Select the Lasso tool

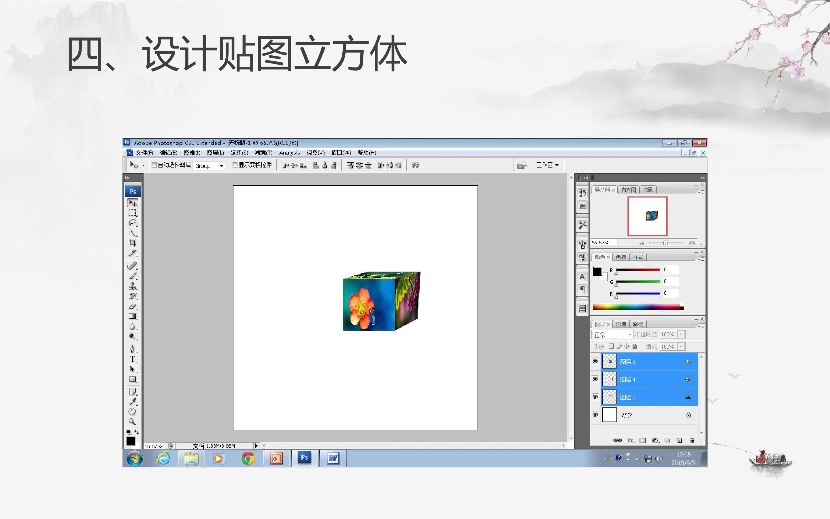[x=133, y=223]
